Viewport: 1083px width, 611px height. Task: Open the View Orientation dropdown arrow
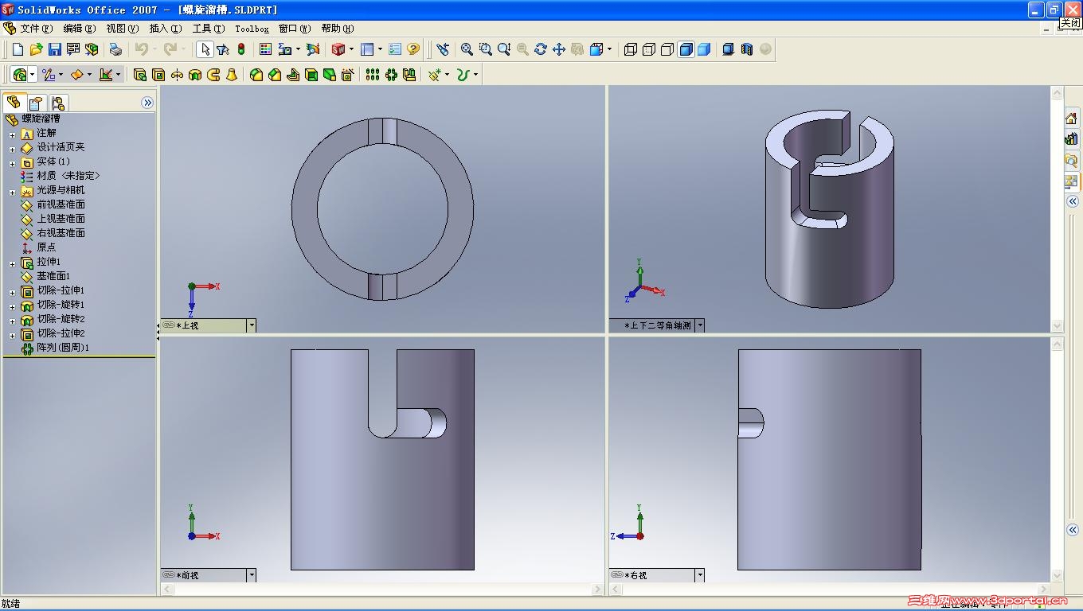coord(610,49)
